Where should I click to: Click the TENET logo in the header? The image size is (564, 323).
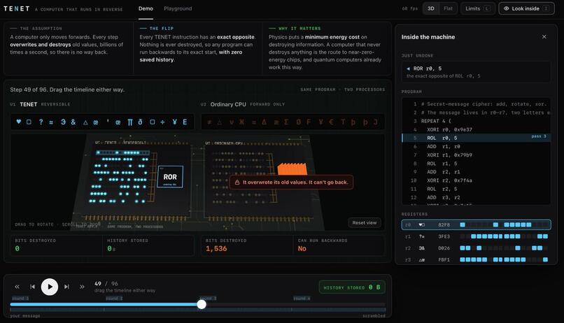[17, 8]
